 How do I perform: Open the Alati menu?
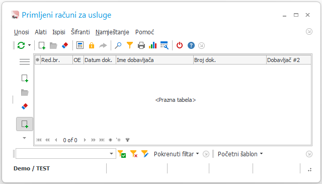point(41,32)
